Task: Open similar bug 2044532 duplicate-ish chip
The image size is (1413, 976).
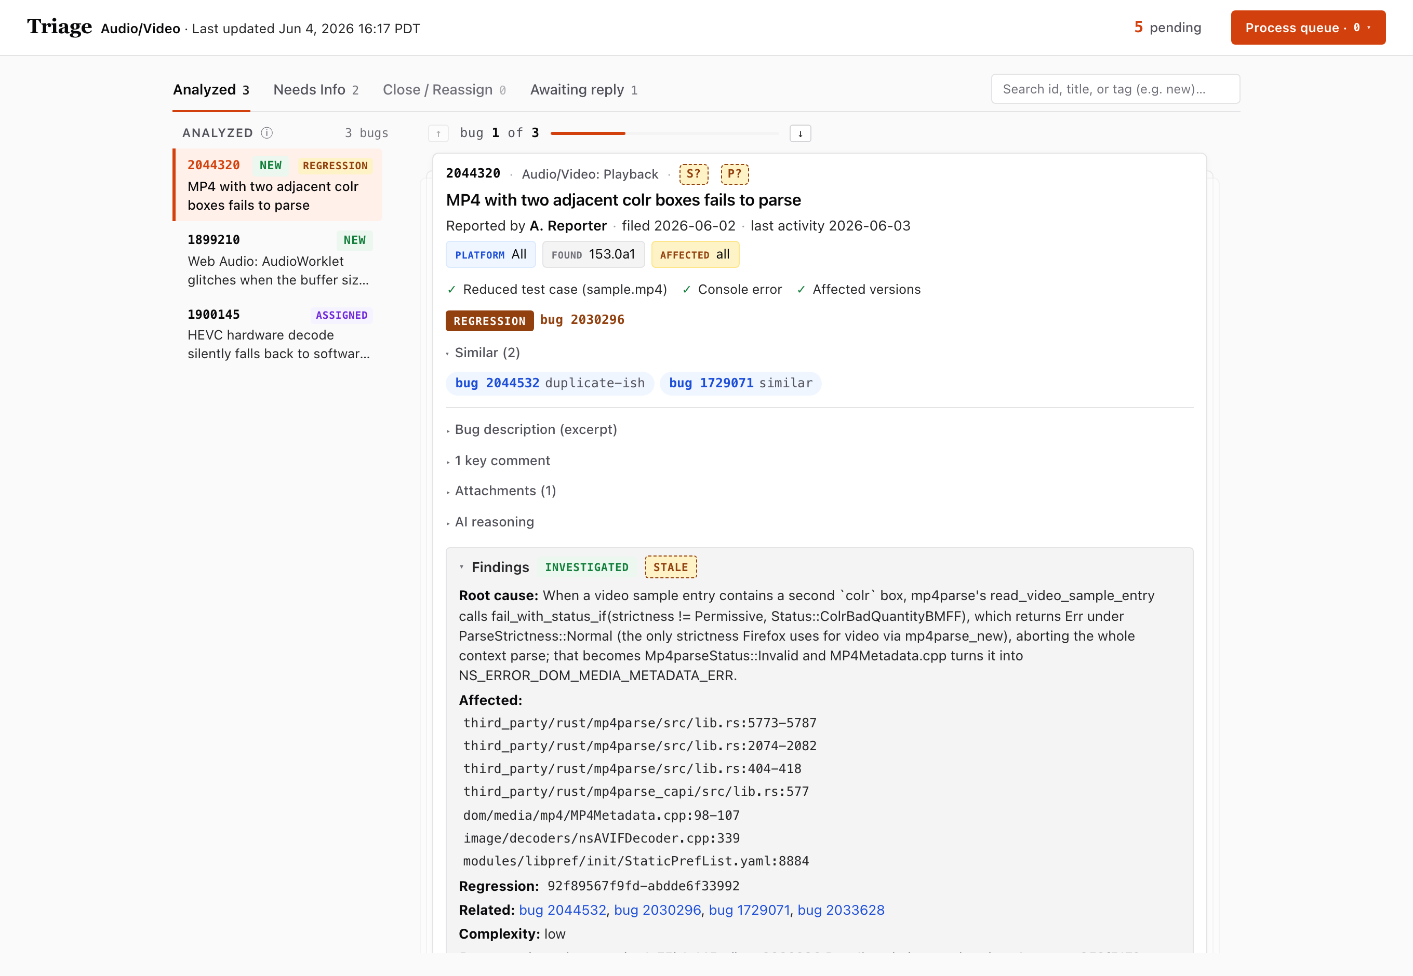Action: point(550,383)
